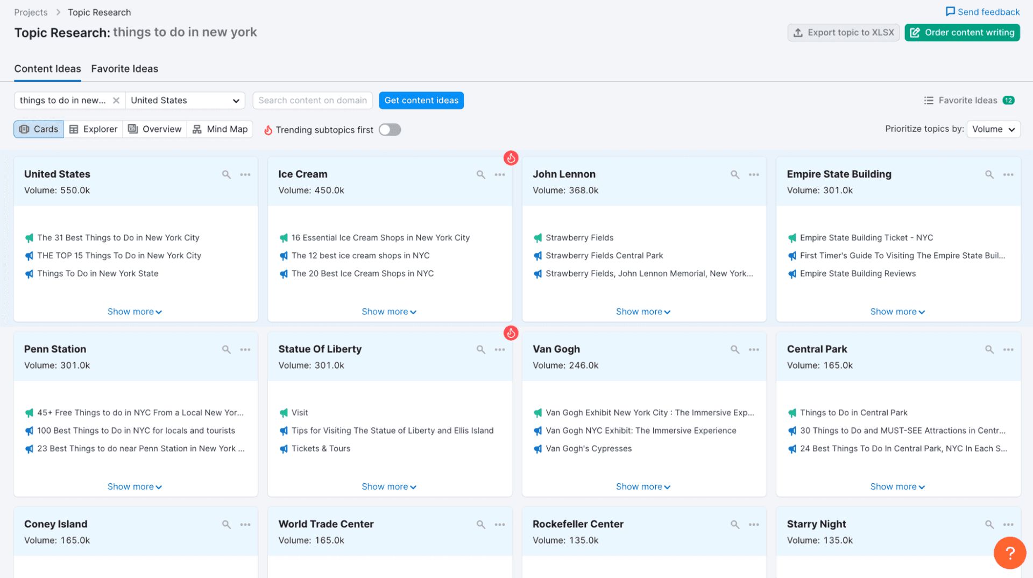Click the Central Park card search icon
Viewport: 1033px width, 578px height.
point(989,349)
